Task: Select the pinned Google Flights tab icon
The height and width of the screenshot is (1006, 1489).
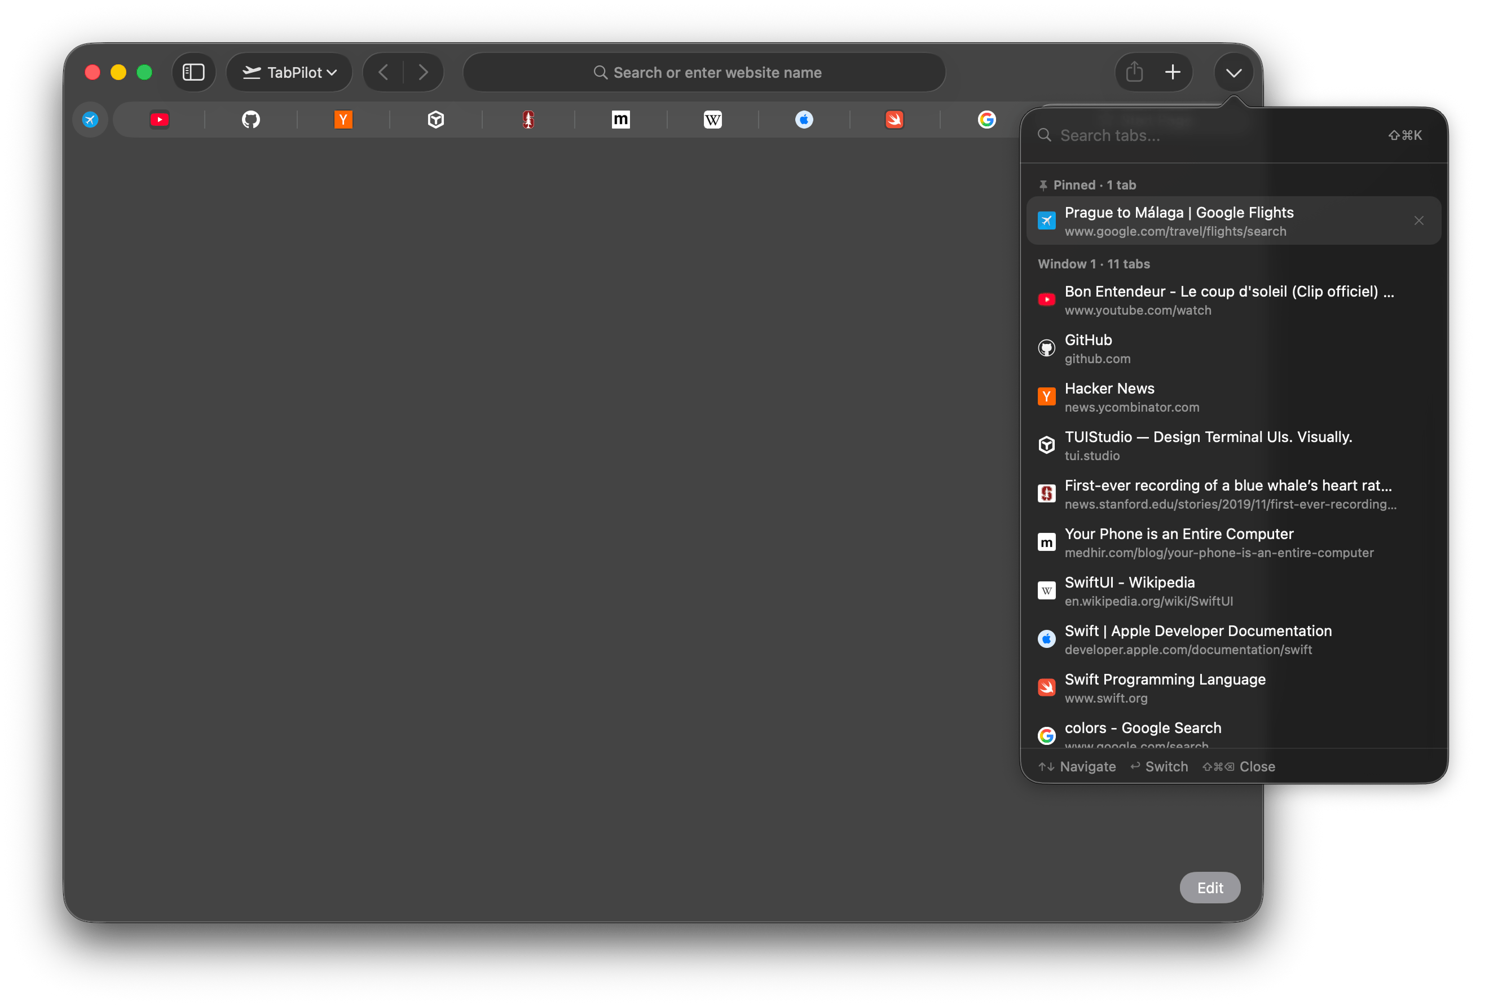Action: pos(90,119)
